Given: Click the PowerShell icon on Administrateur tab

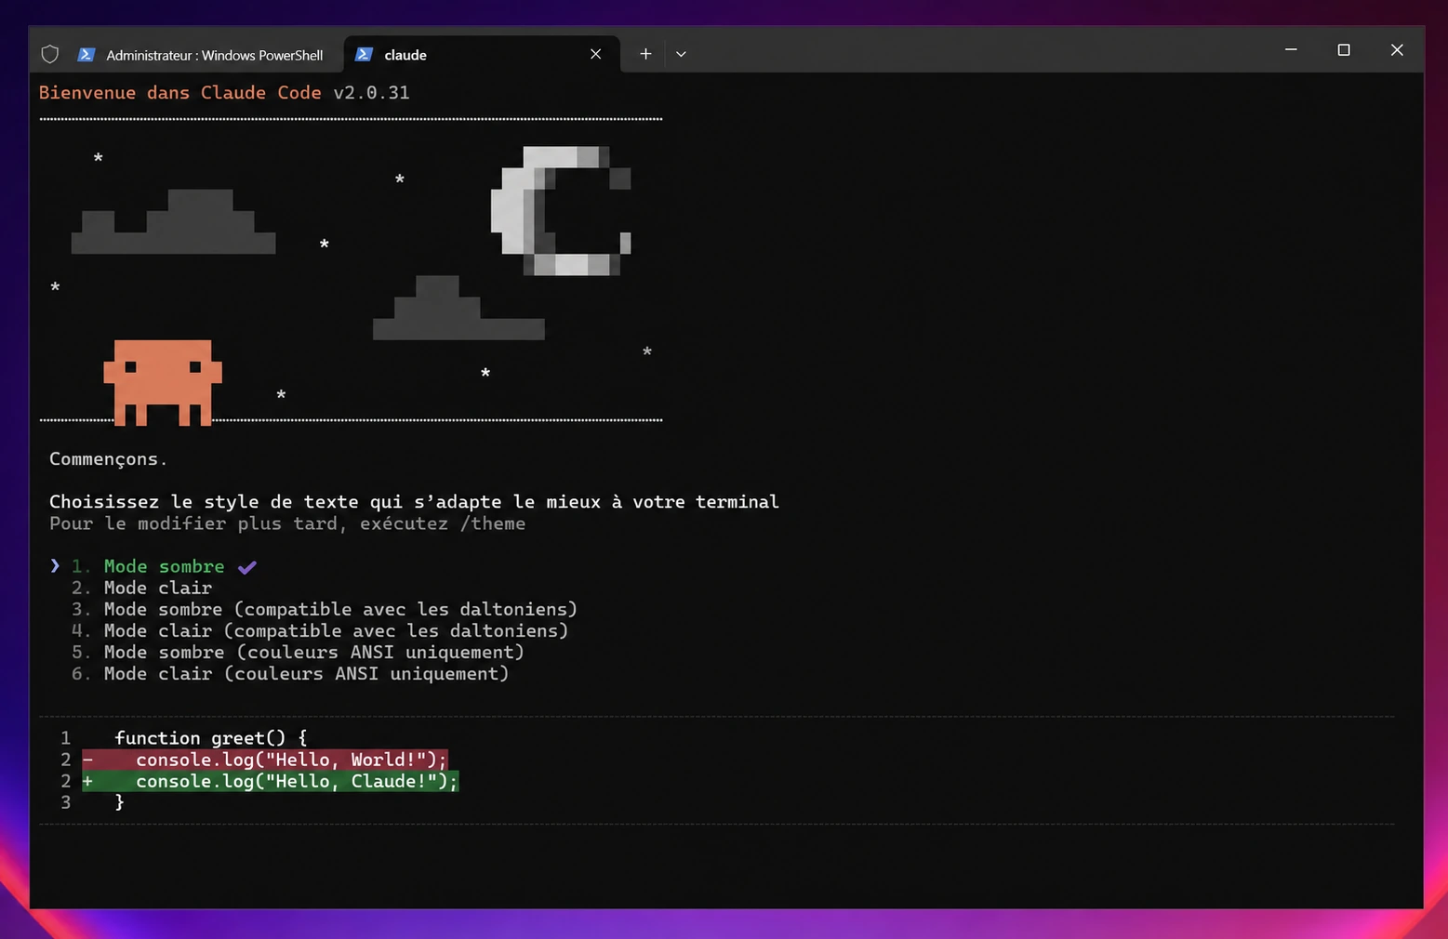Looking at the screenshot, I should click(86, 55).
